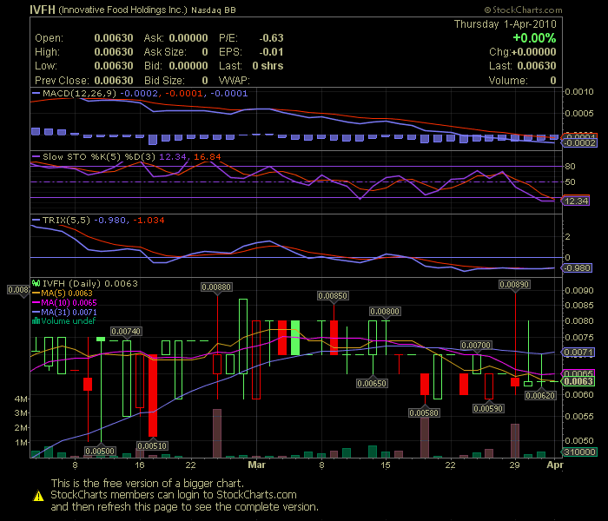The width and height of the screenshot is (608, 521).
Task: Click the 'login to StockCharts.com' notice line
Action: (174, 495)
